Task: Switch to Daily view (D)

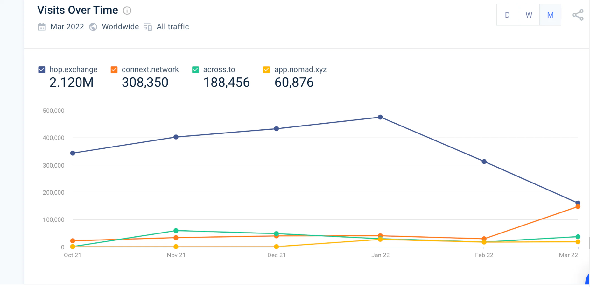Action: 507,15
